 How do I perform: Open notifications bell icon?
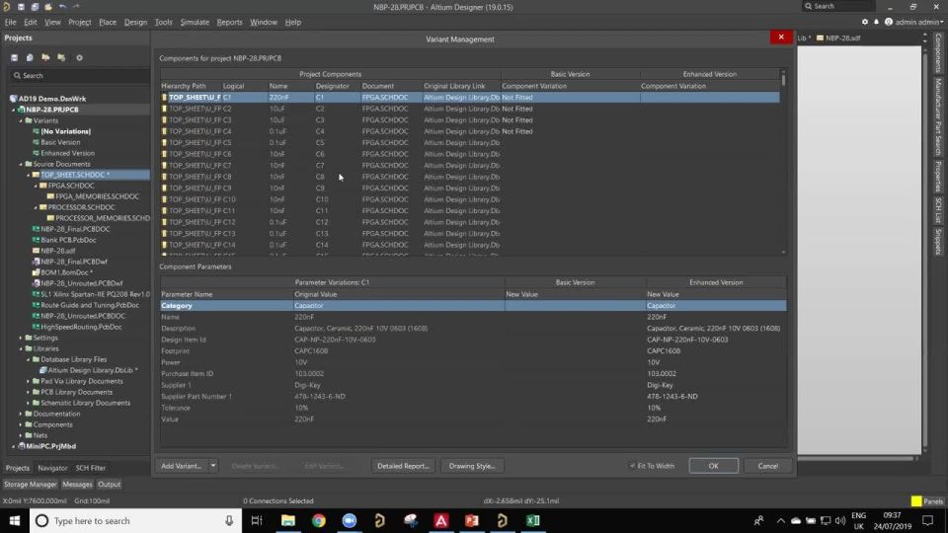point(876,22)
